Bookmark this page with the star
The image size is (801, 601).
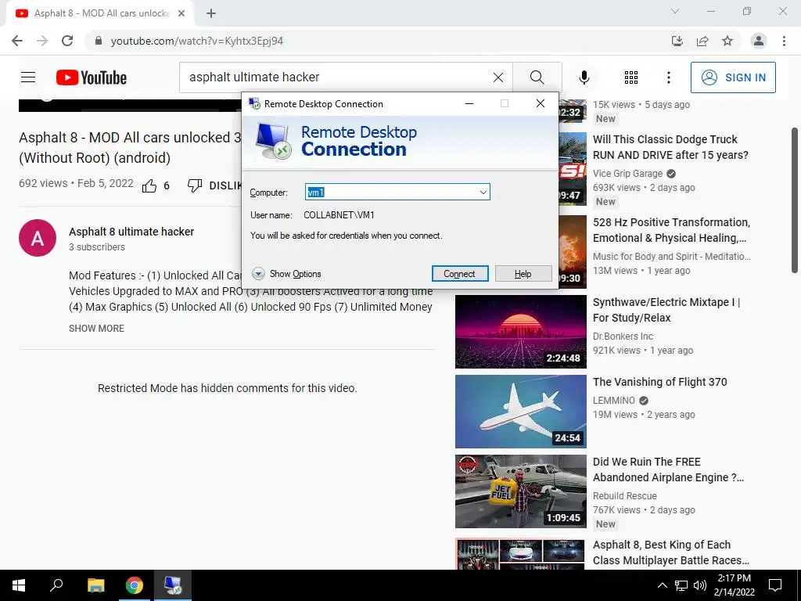727,41
